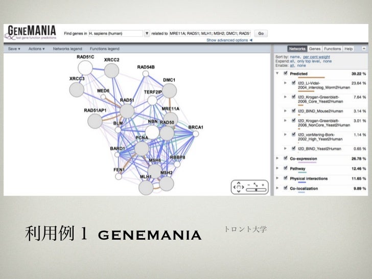Select the RBBP8 gene node
372x279 pixels.
coord(177,164)
